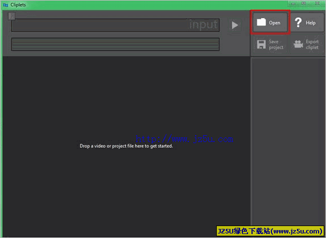Click the "Save project" text label

276,44
